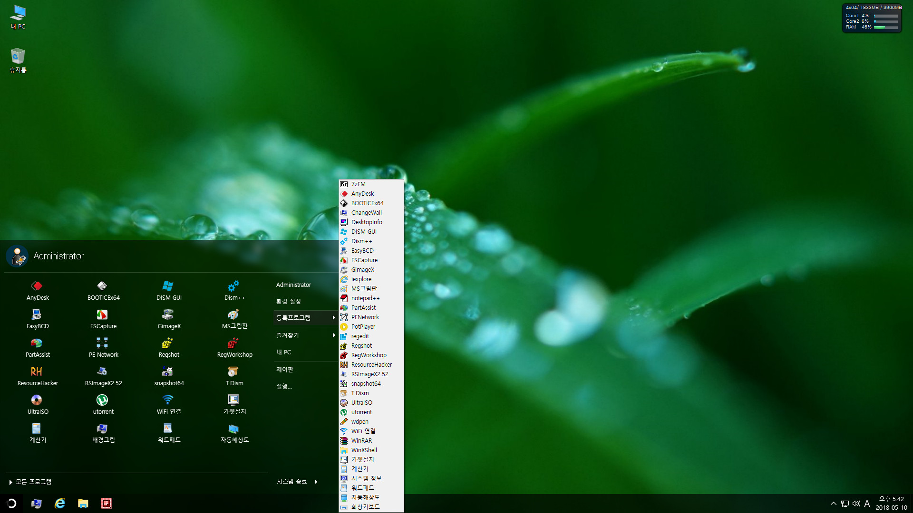Select regedit in the program list
Screen dimensions: 913x513
371,336
